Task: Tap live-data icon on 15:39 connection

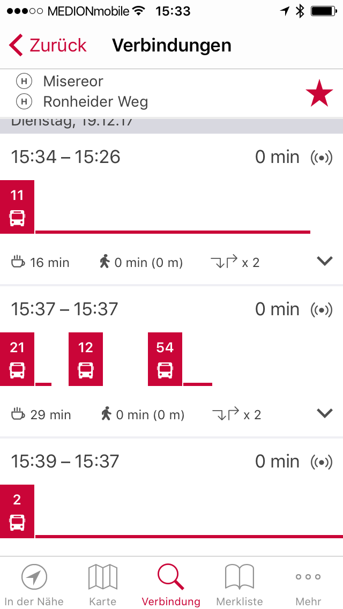Action: 322,462
